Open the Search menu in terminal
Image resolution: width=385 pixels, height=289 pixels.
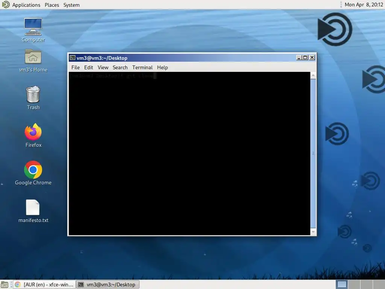point(120,67)
